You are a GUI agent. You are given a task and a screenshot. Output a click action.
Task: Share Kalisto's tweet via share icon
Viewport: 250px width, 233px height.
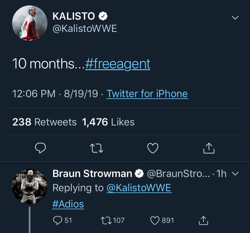pos(209,148)
